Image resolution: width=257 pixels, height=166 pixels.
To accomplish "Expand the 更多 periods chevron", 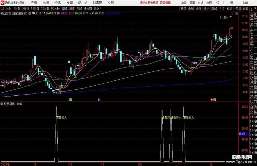I will (x=98, y=8).
